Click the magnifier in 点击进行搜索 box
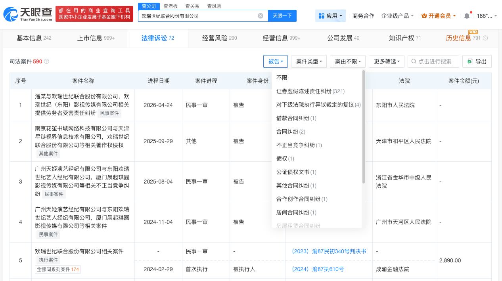Screen dimensions: 502x281 [414, 61]
